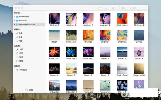Open the 岁月 timeline item
This screenshot has width=161, height=100.
[20, 57]
